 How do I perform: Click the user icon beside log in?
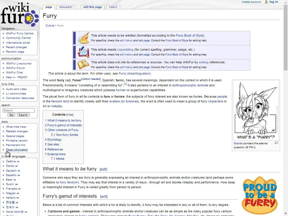266,2
